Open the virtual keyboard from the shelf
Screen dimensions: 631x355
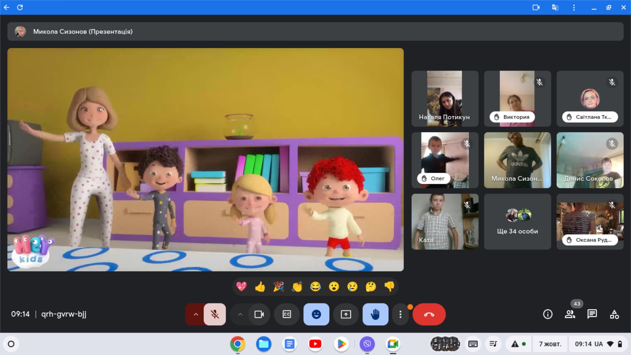(x=473, y=344)
